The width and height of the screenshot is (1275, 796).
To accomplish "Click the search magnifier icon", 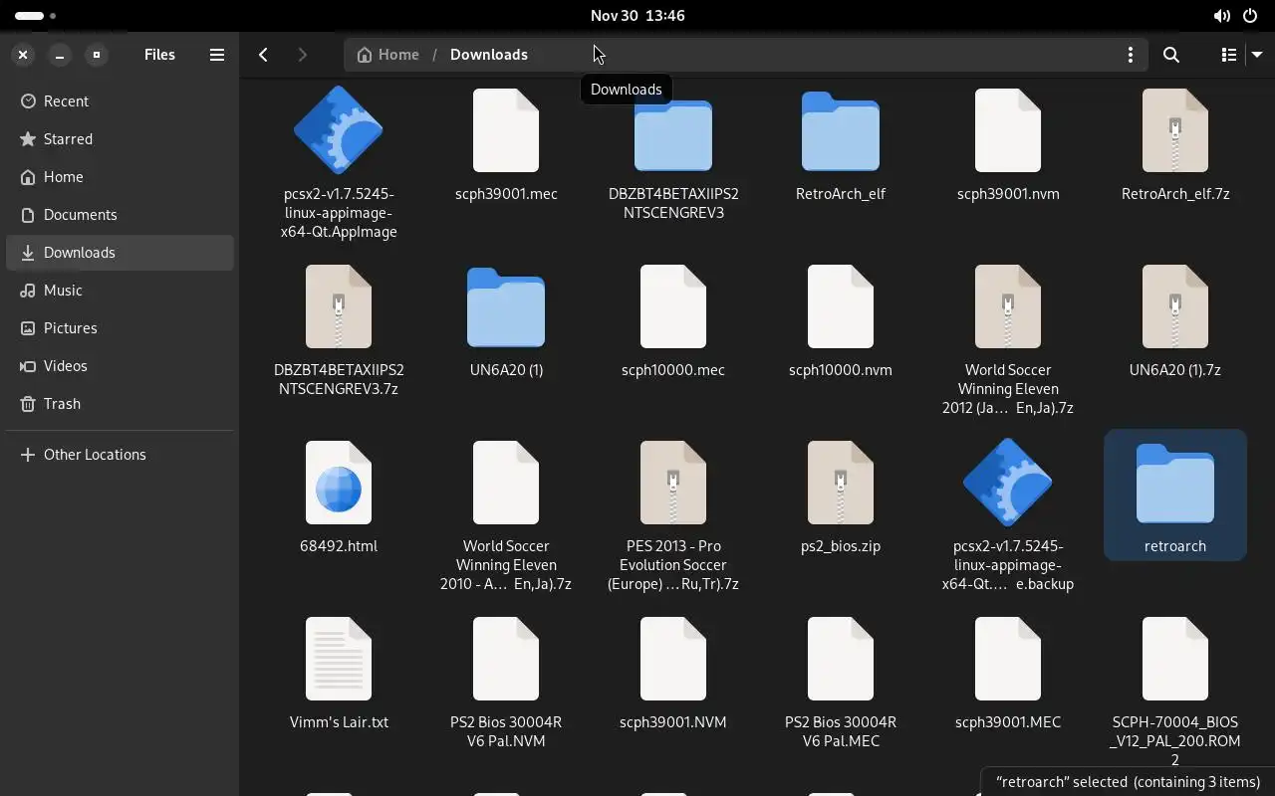I will (1171, 55).
